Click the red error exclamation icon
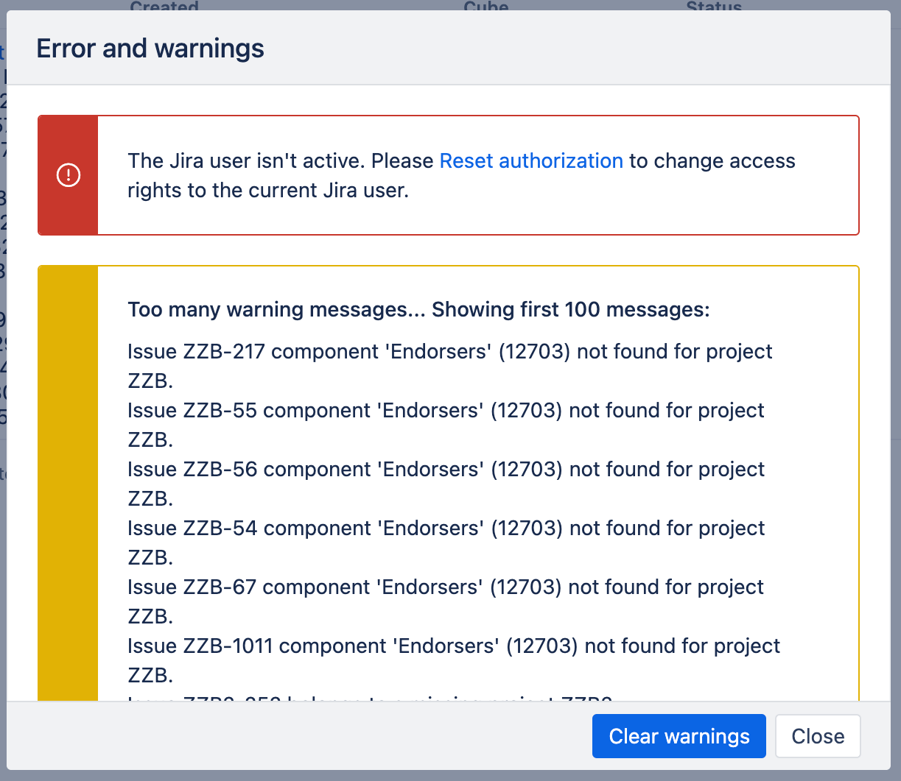 [69, 175]
